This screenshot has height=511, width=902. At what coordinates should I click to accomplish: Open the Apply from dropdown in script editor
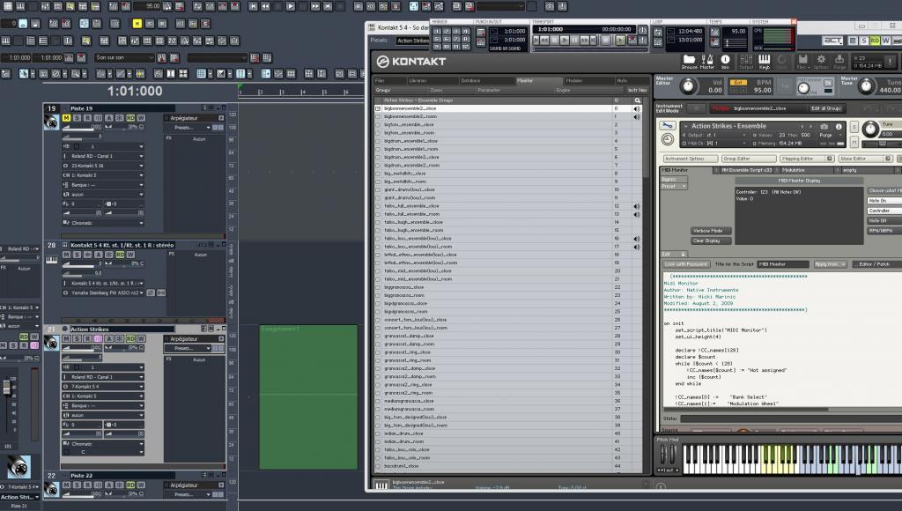(x=830, y=264)
